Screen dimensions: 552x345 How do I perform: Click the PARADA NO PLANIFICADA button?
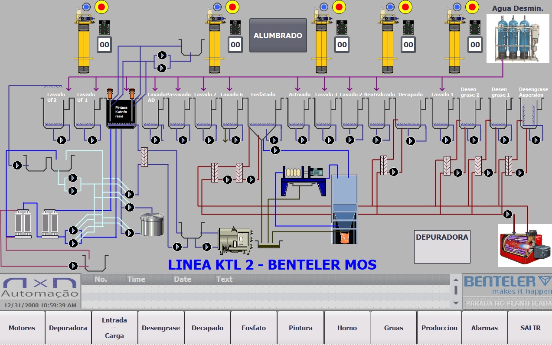508,303
